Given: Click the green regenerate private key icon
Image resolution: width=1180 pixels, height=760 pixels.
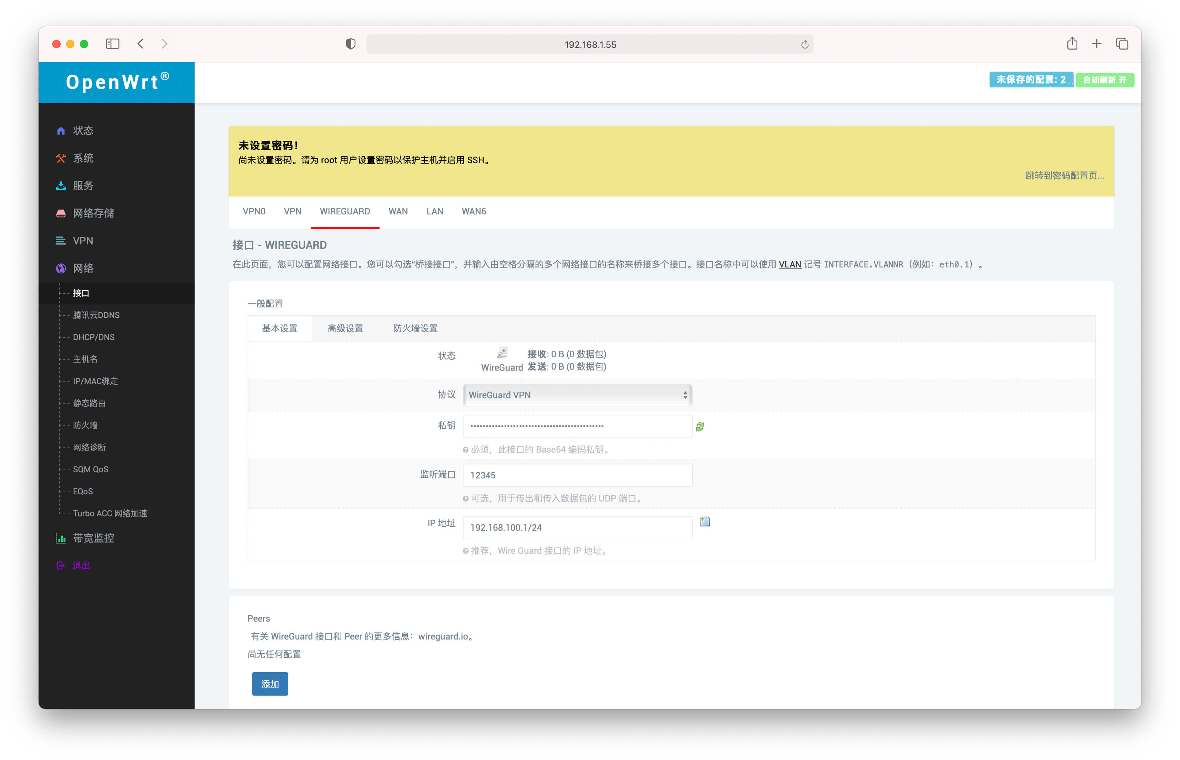Looking at the screenshot, I should [x=700, y=426].
